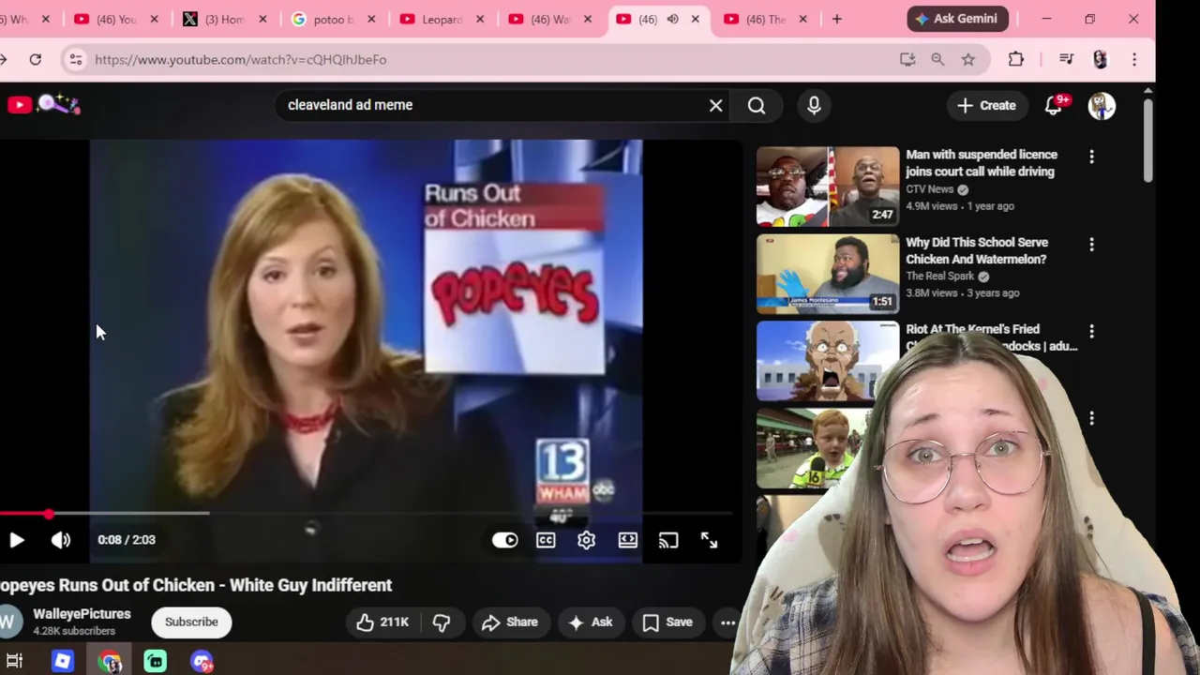The width and height of the screenshot is (1200, 675).
Task: Open CTV News channel link
Action: [x=929, y=189]
